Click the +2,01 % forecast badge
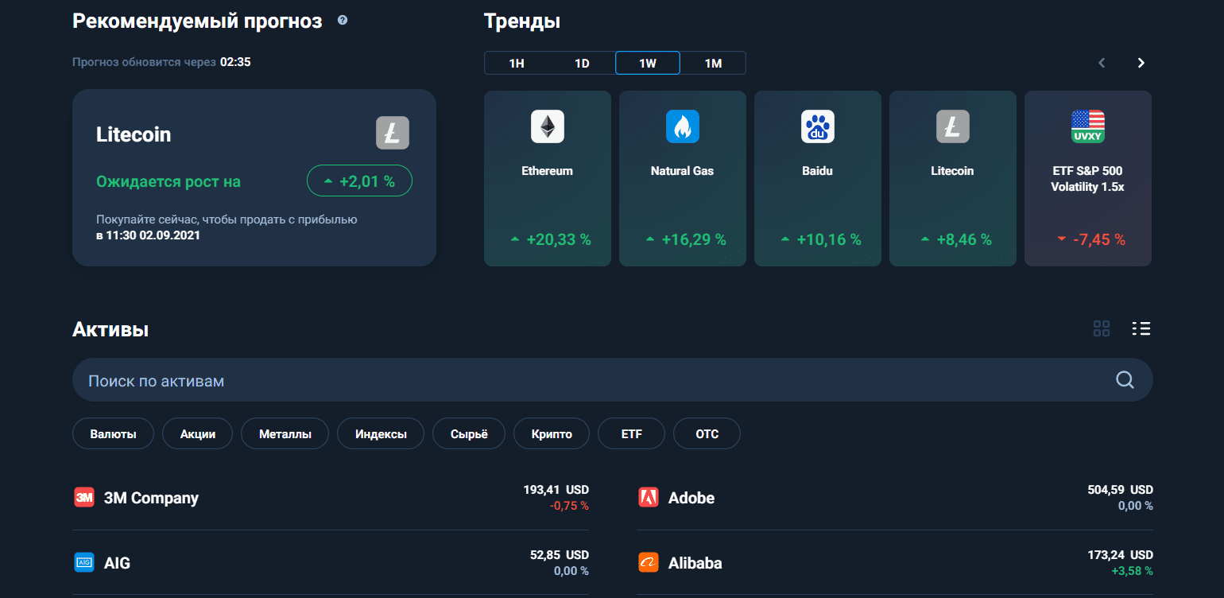This screenshot has width=1224, height=598. pos(359,181)
